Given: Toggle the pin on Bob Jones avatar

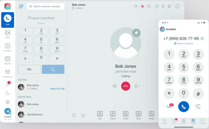Looking at the screenshot, I should pos(136,33).
